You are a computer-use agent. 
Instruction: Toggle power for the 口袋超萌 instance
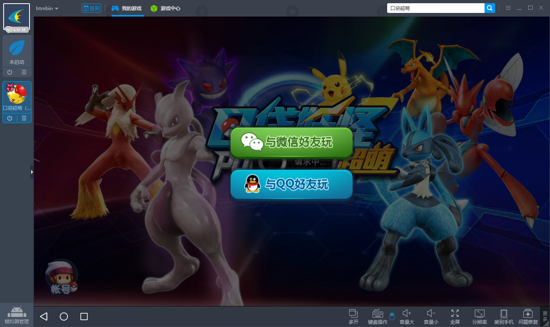tap(10, 118)
